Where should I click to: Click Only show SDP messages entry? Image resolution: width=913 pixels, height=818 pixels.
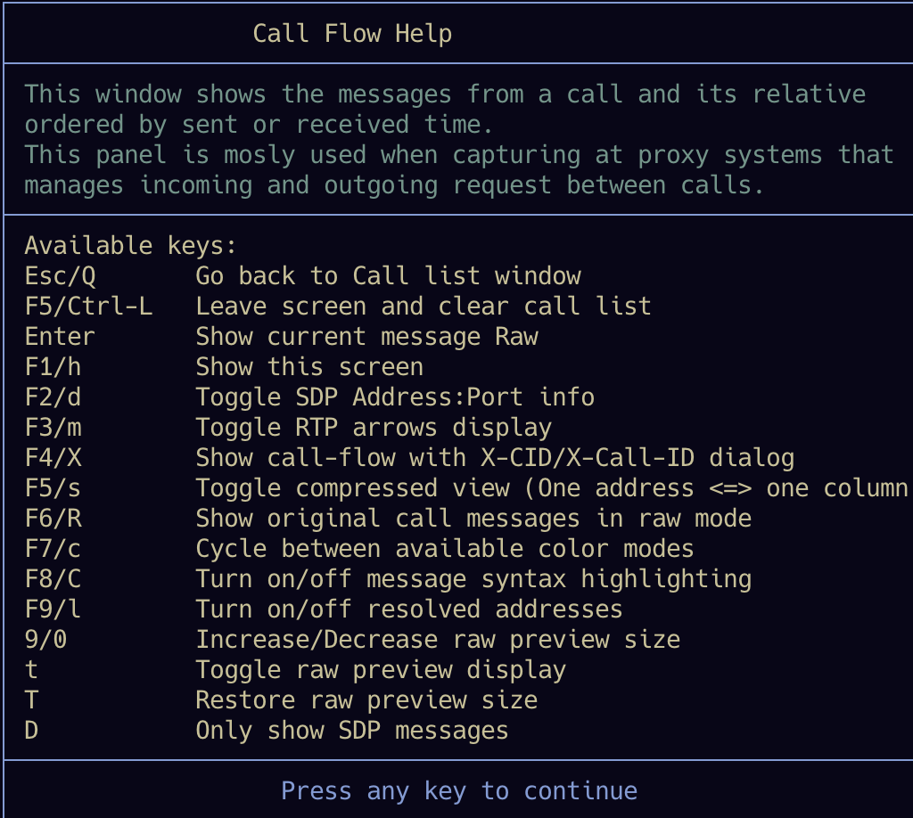pyautogui.click(x=352, y=731)
